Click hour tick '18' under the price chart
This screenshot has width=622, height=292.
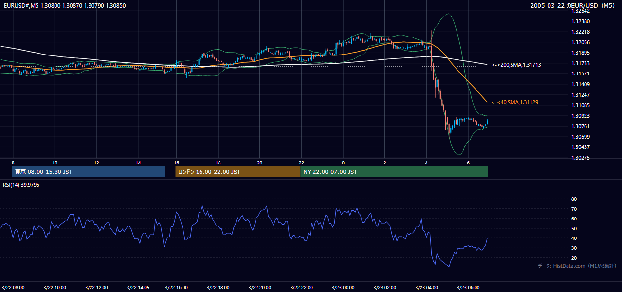point(218,163)
